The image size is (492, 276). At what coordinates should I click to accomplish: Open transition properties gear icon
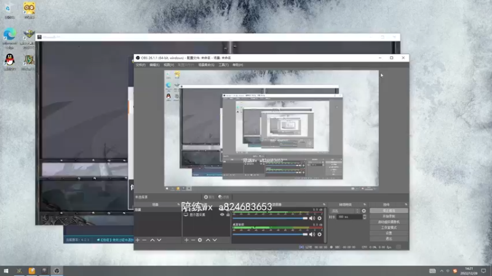[364, 211]
